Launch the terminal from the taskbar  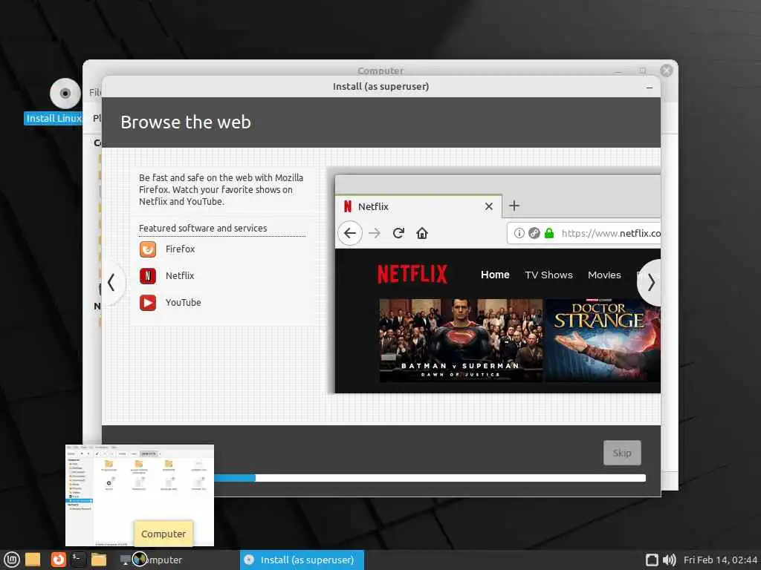coord(79,560)
